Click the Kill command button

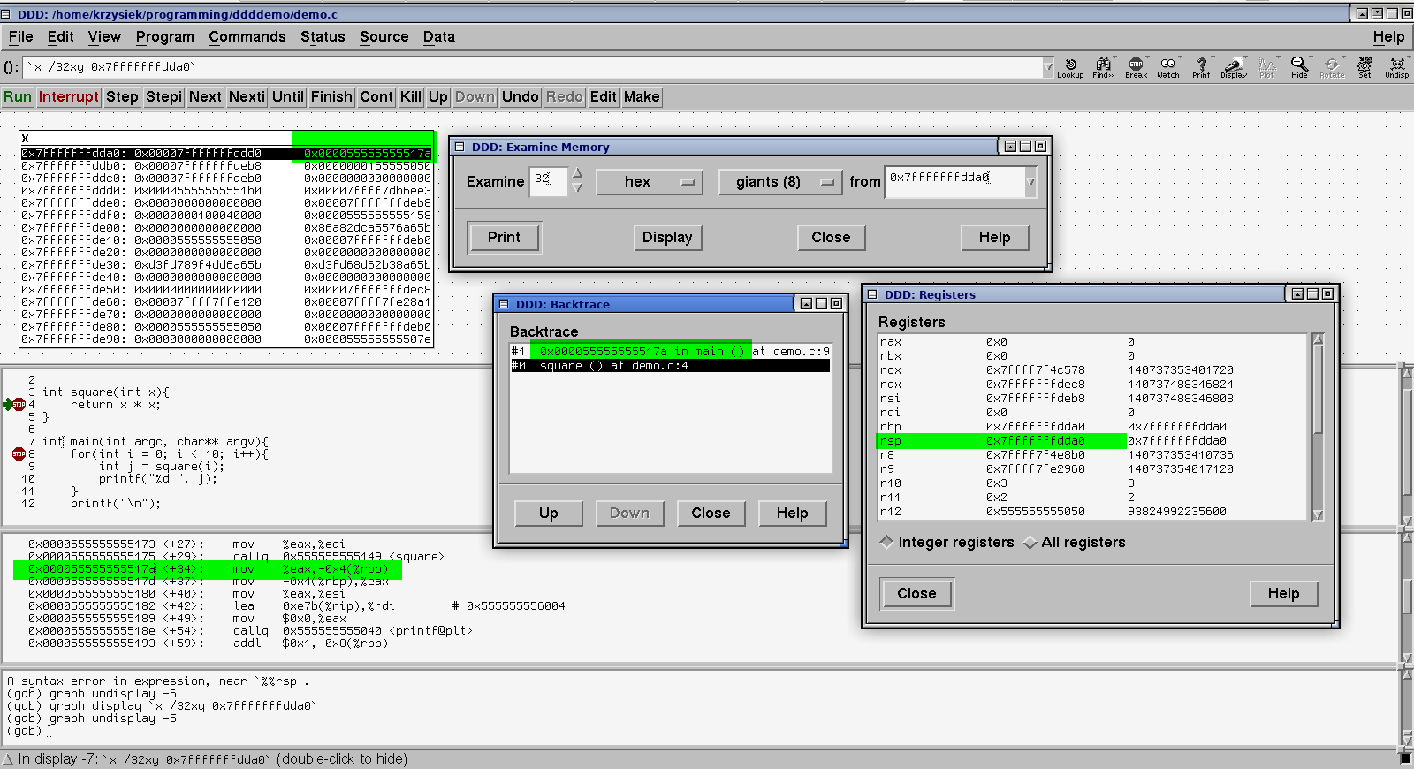[x=411, y=97]
